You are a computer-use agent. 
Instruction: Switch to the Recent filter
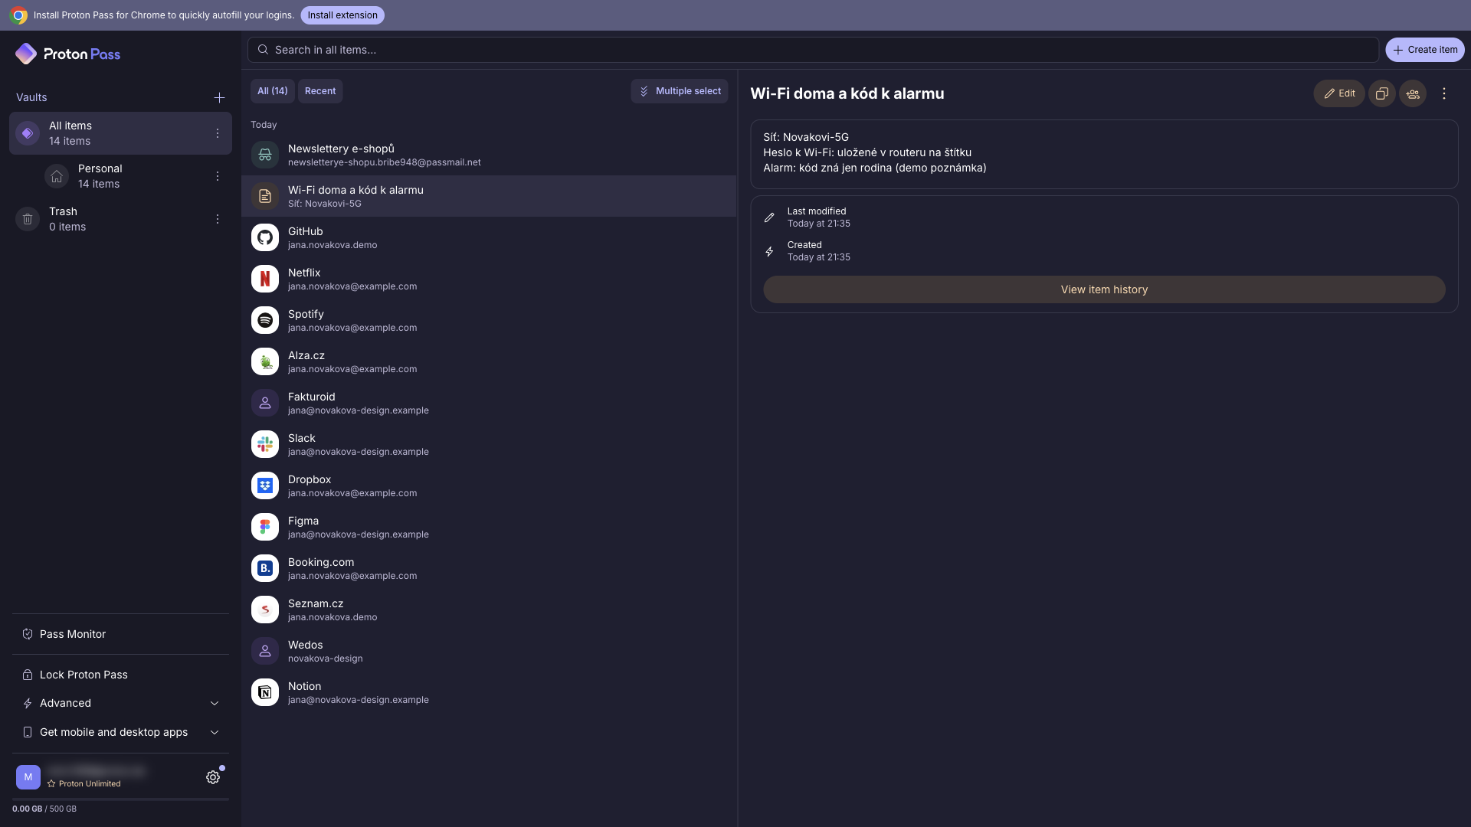pos(320,91)
